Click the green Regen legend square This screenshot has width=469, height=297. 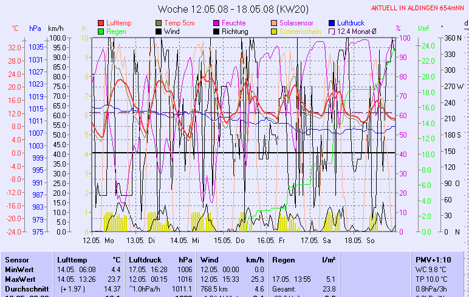tap(101, 31)
